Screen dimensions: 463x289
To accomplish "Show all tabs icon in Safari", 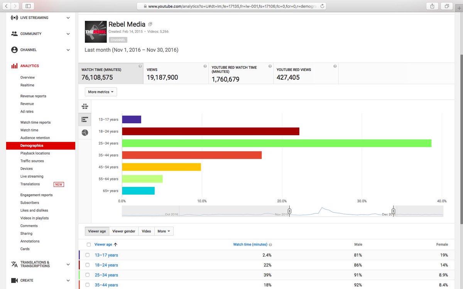I will click(447, 6).
